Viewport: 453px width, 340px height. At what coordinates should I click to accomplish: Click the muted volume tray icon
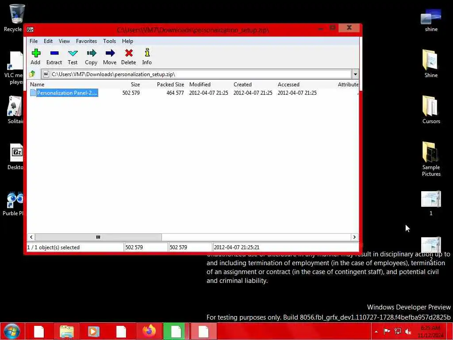click(x=408, y=332)
